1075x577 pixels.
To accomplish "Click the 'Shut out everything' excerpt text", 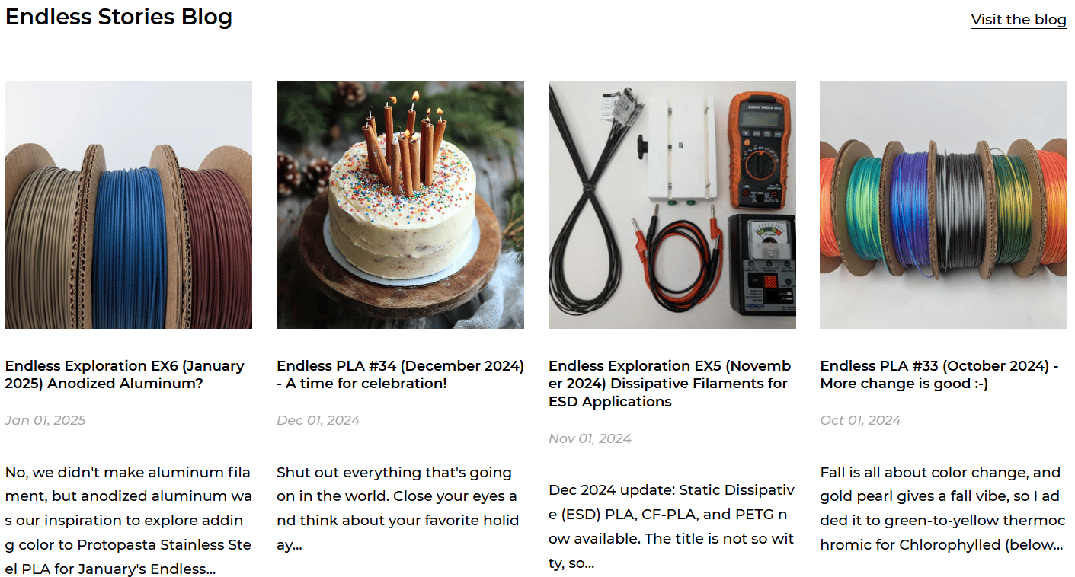I will (x=398, y=508).
